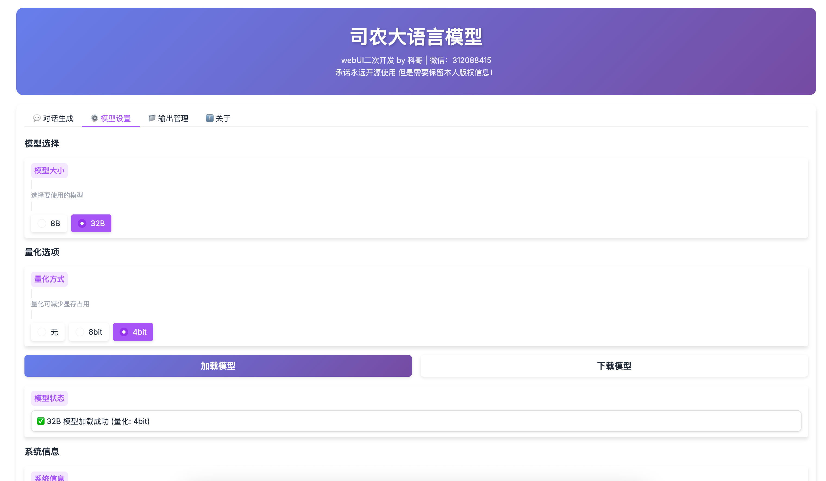Click the 量化方式 label badge
The width and height of the screenshot is (826, 481).
point(49,279)
